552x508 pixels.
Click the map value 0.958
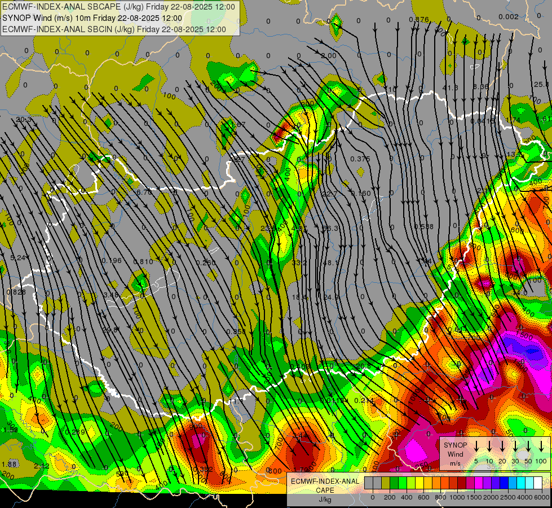pos(236,331)
